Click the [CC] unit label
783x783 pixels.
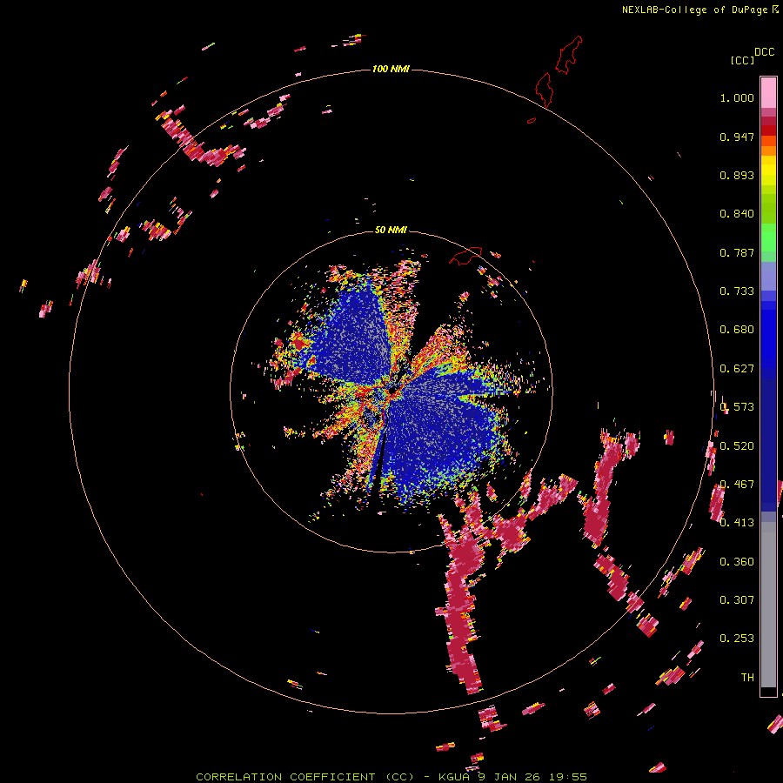(742, 60)
